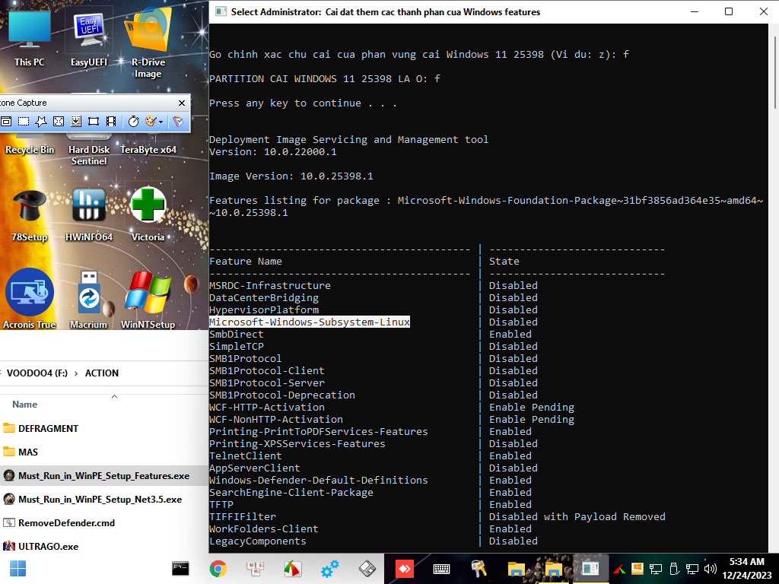
Task: Click the delay timer stopwatch icon
Action: (x=133, y=121)
